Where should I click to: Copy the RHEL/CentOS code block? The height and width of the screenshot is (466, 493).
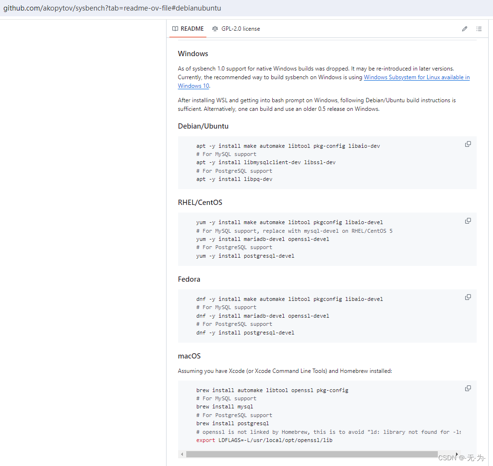coord(468,220)
